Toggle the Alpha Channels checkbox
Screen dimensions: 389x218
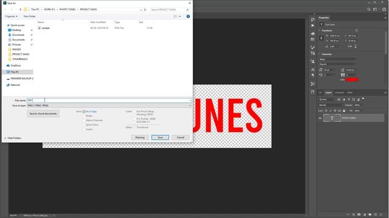[x=84, y=121]
